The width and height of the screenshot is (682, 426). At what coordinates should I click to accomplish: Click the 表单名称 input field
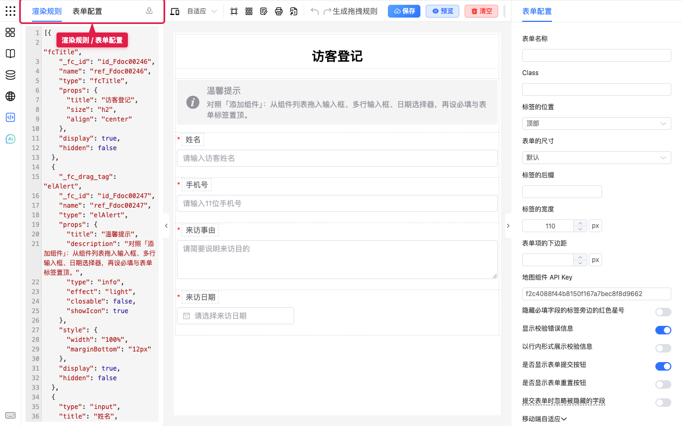click(597, 55)
